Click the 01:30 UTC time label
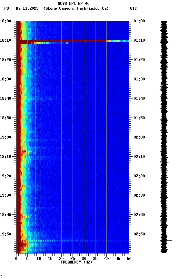 click(x=139, y=79)
